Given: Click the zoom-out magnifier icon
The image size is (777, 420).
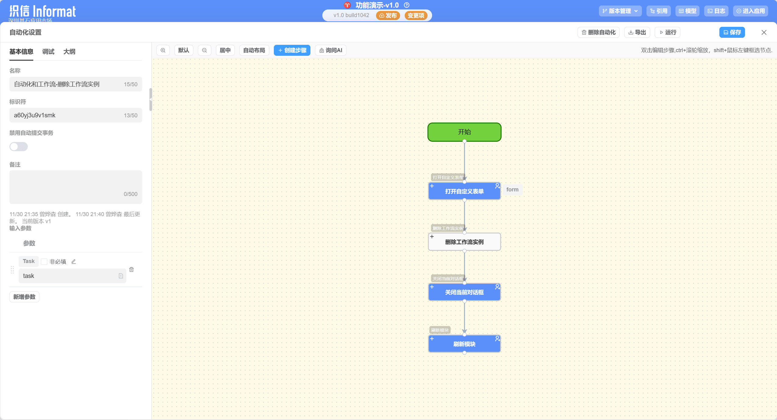Looking at the screenshot, I should pyautogui.click(x=205, y=50).
